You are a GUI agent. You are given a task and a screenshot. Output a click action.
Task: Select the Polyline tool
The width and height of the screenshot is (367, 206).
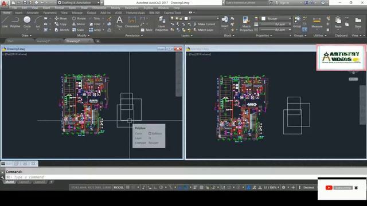(15, 22)
